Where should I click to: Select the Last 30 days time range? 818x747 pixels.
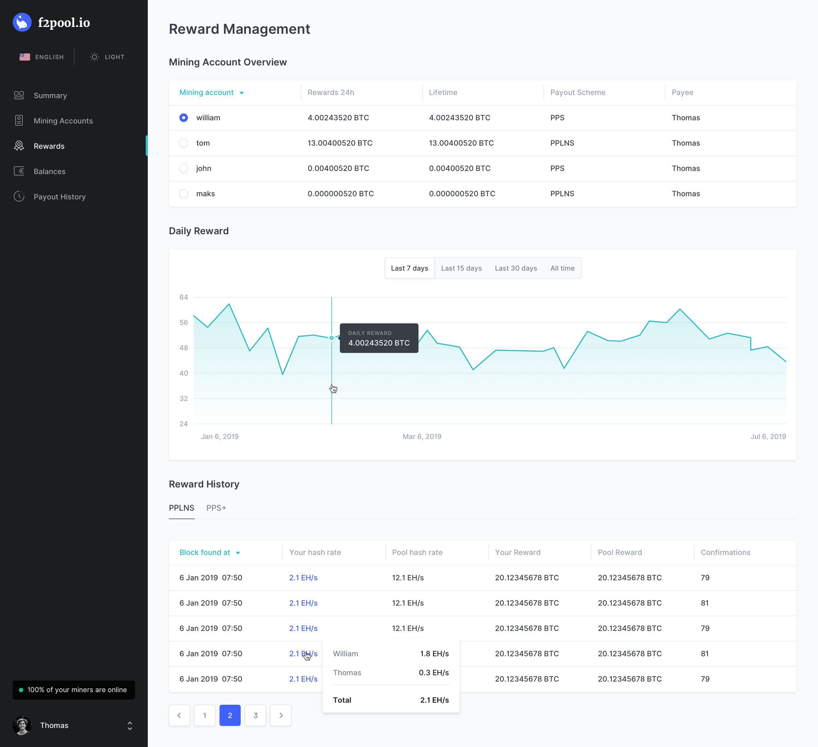coord(516,268)
